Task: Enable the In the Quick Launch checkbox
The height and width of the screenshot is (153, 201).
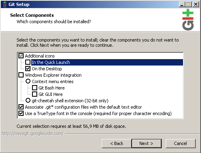Action: coord(28,62)
